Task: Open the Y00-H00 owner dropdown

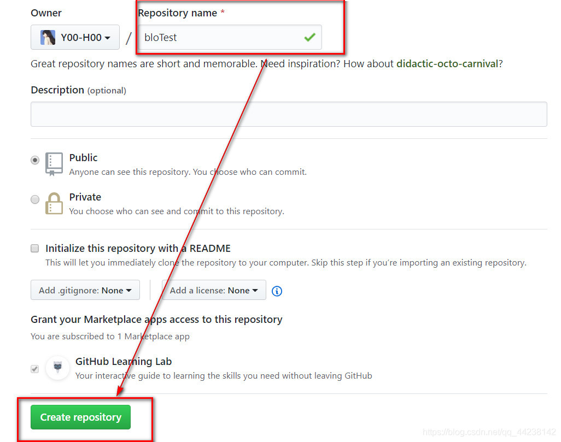Action: pos(75,37)
